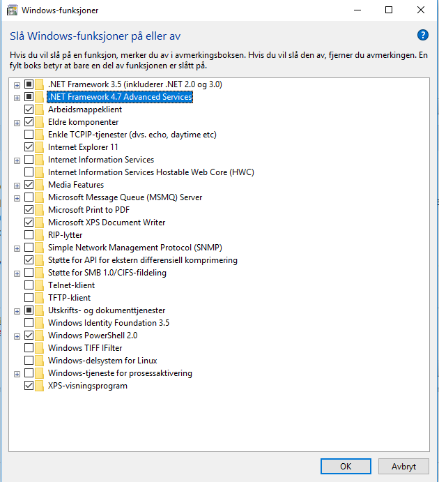Expand the Media Features node
Image resolution: width=439 pixels, height=482 pixels.
pos(17,186)
